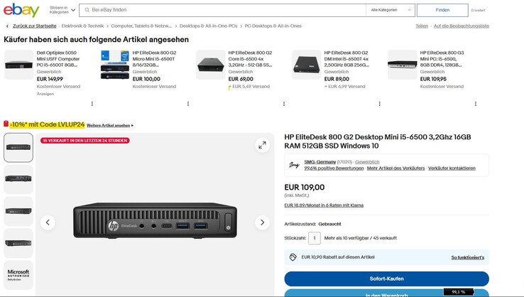Click the eBay logo
The height and width of the screenshot is (297, 524).
point(21,10)
